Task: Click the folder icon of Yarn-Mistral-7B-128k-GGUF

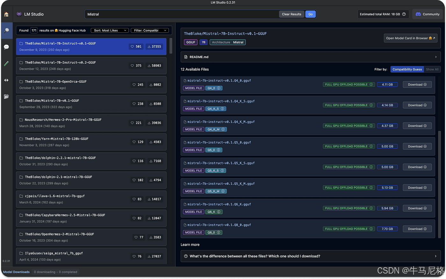Action: click(21, 139)
